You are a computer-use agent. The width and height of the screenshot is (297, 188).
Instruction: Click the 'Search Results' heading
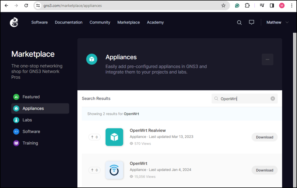96,98
